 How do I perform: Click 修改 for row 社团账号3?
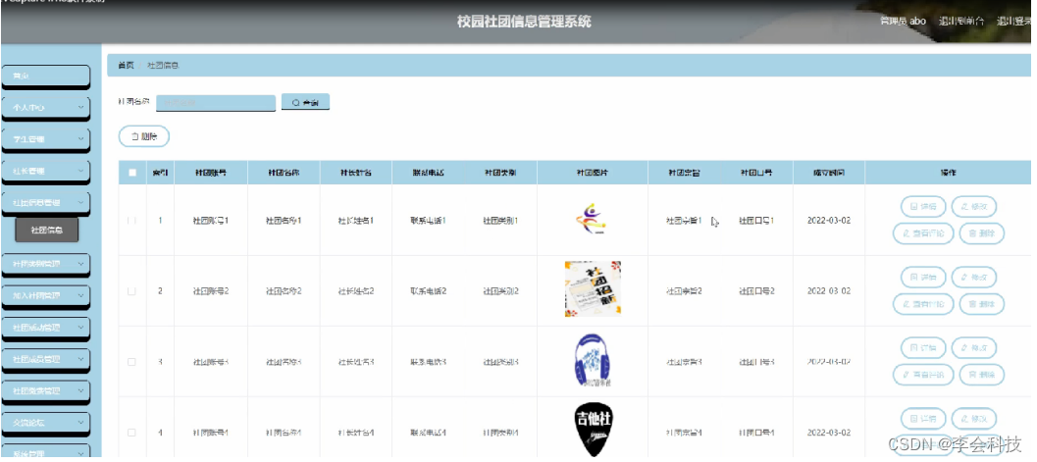tap(973, 347)
